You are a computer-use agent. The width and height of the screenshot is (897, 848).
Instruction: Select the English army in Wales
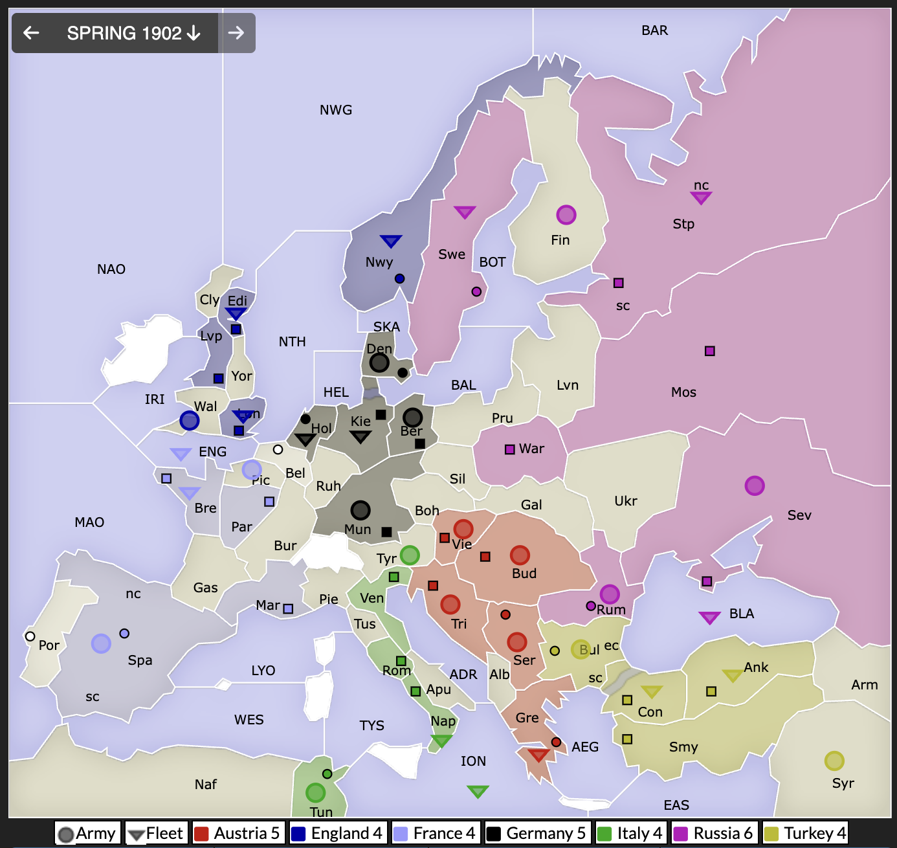click(190, 421)
